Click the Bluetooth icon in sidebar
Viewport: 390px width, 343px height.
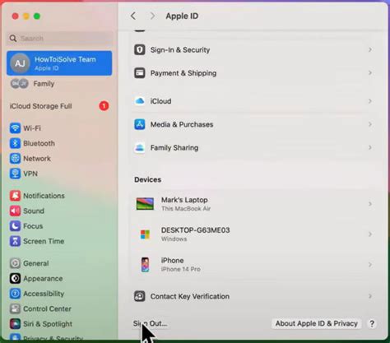coord(15,143)
